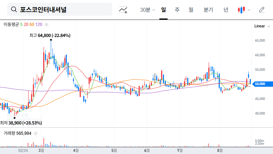Viewport: 273px width, 154px height.
Task: Click the 거래량 565,994 label
Action: [x=18, y=133]
